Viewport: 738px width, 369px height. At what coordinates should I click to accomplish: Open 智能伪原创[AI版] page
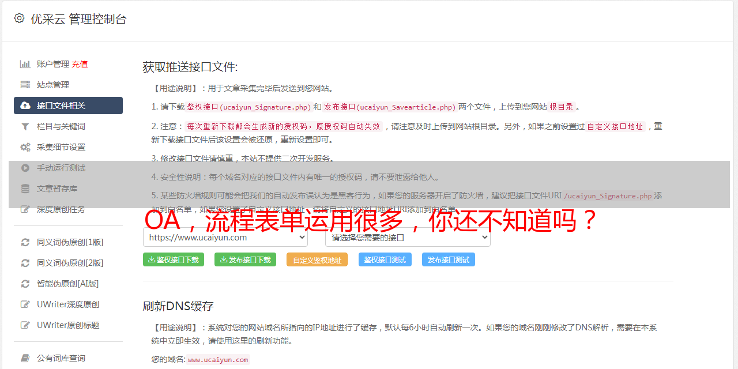(x=68, y=284)
